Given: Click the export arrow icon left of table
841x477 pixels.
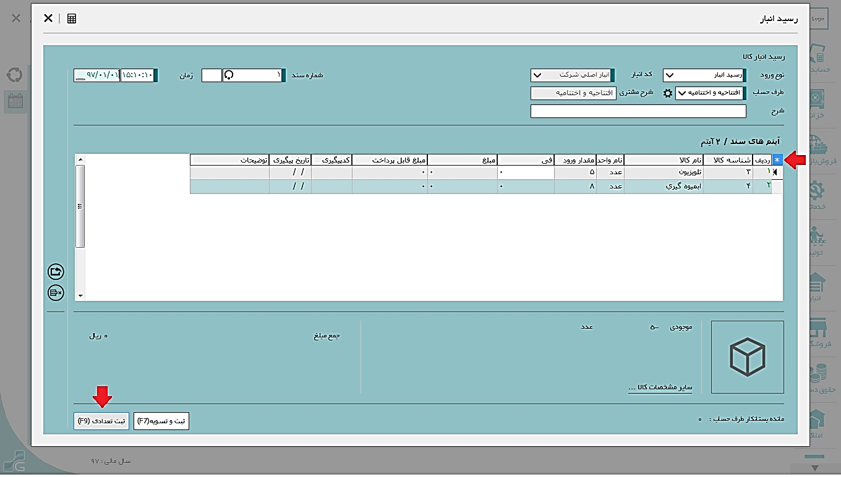Looking at the screenshot, I should click(x=56, y=271).
